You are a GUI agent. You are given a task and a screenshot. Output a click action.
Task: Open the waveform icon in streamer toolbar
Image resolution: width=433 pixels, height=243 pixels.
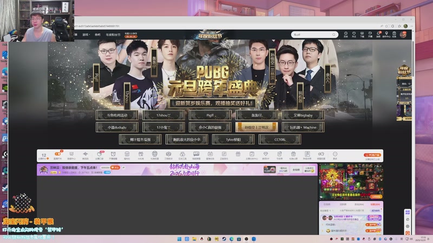point(86,156)
